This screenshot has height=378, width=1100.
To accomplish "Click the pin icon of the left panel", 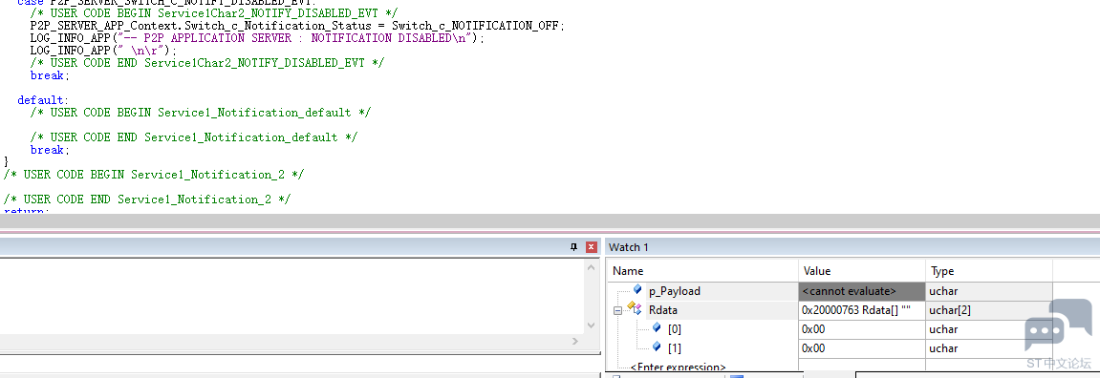I will click(573, 247).
